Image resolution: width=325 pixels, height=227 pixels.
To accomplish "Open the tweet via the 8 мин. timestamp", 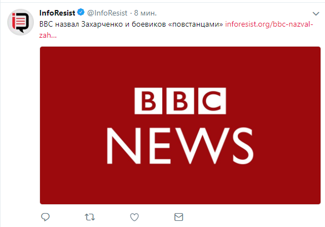I will 146,13.
